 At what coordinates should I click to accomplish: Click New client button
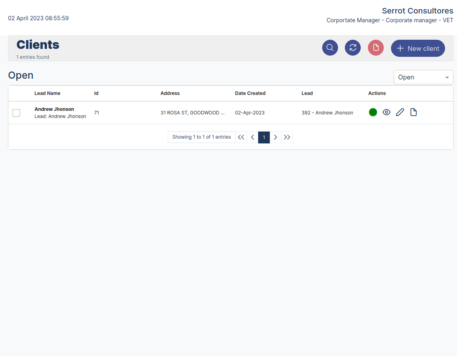tap(418, 48)
